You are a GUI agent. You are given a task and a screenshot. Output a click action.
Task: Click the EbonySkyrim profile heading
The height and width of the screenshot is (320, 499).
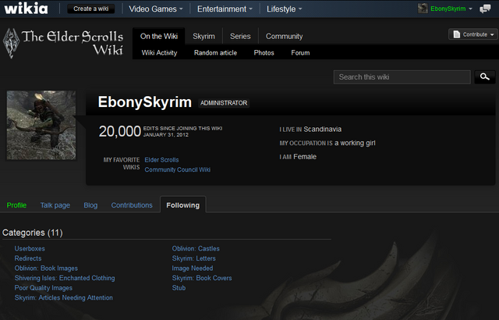pyautogui.click(x=145, y=102)
